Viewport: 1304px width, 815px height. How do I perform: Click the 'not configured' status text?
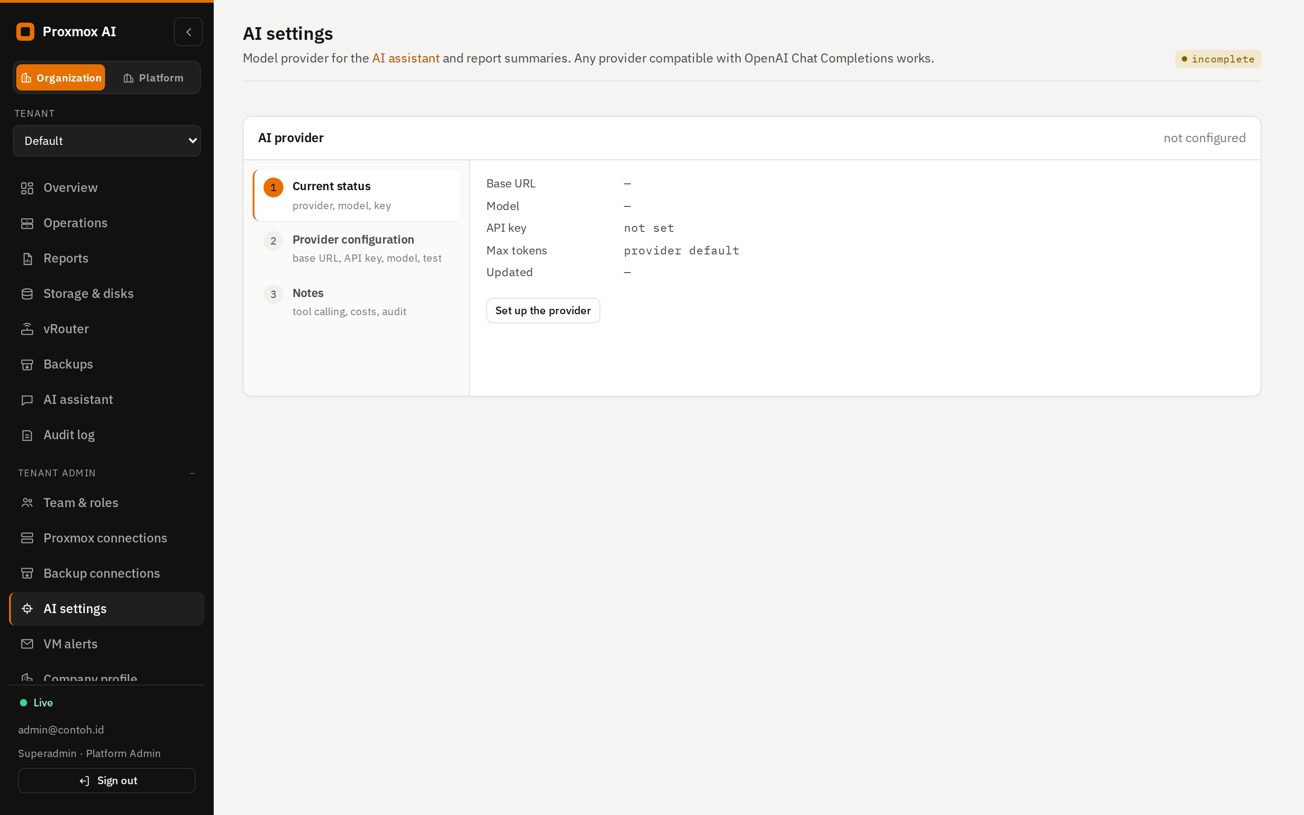[1204, 138]
